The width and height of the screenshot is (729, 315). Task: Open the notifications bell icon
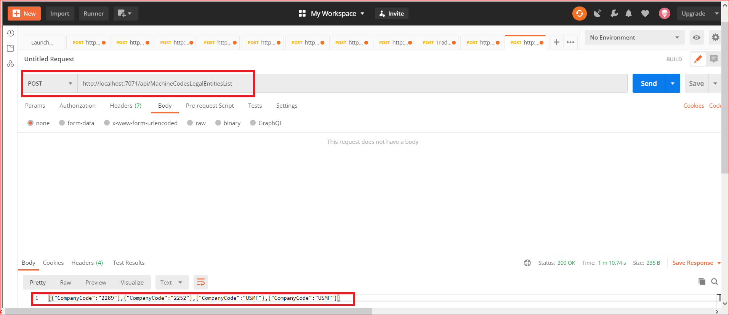(629, 13)
